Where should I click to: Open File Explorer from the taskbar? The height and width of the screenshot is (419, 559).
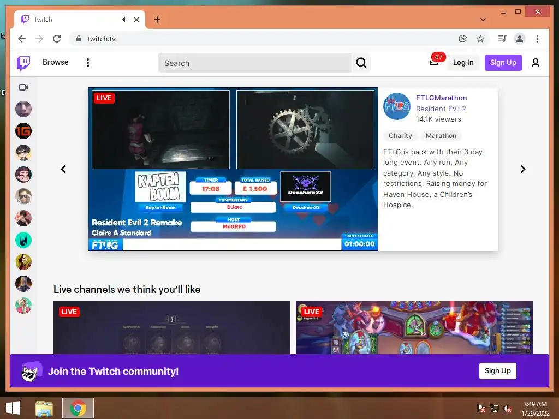point(44,408)
